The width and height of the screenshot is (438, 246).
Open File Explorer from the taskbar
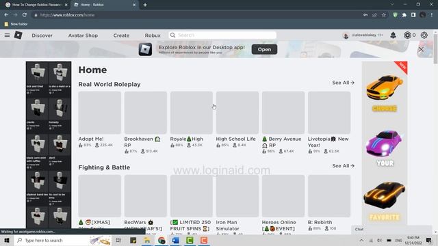click(147, 240)
